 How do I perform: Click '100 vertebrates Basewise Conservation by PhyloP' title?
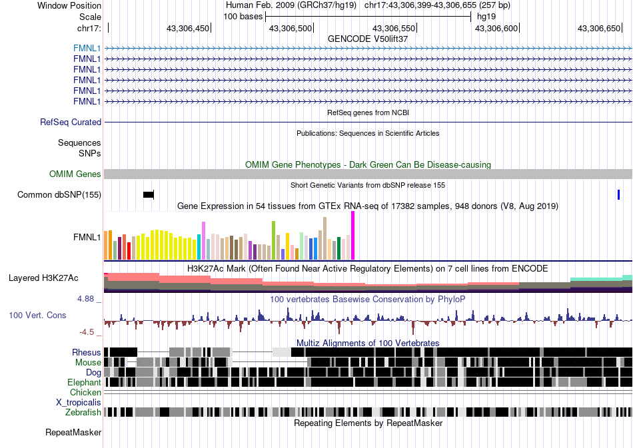click(368, 299)
